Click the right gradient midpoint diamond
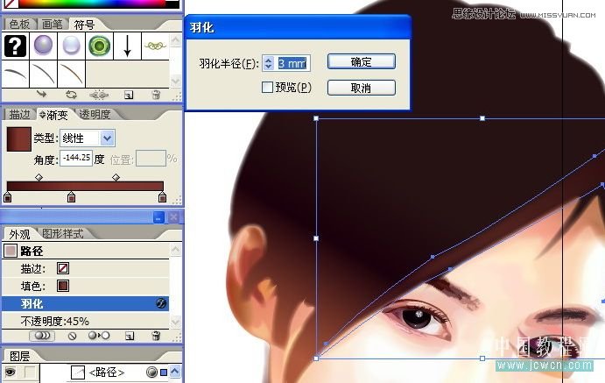This screenshot has height=383, width=605. pyautogui.click(x=116, y=177)
